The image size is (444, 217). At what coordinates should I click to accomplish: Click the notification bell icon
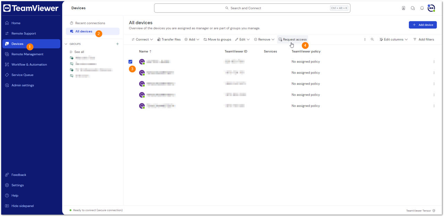[422, 8]
